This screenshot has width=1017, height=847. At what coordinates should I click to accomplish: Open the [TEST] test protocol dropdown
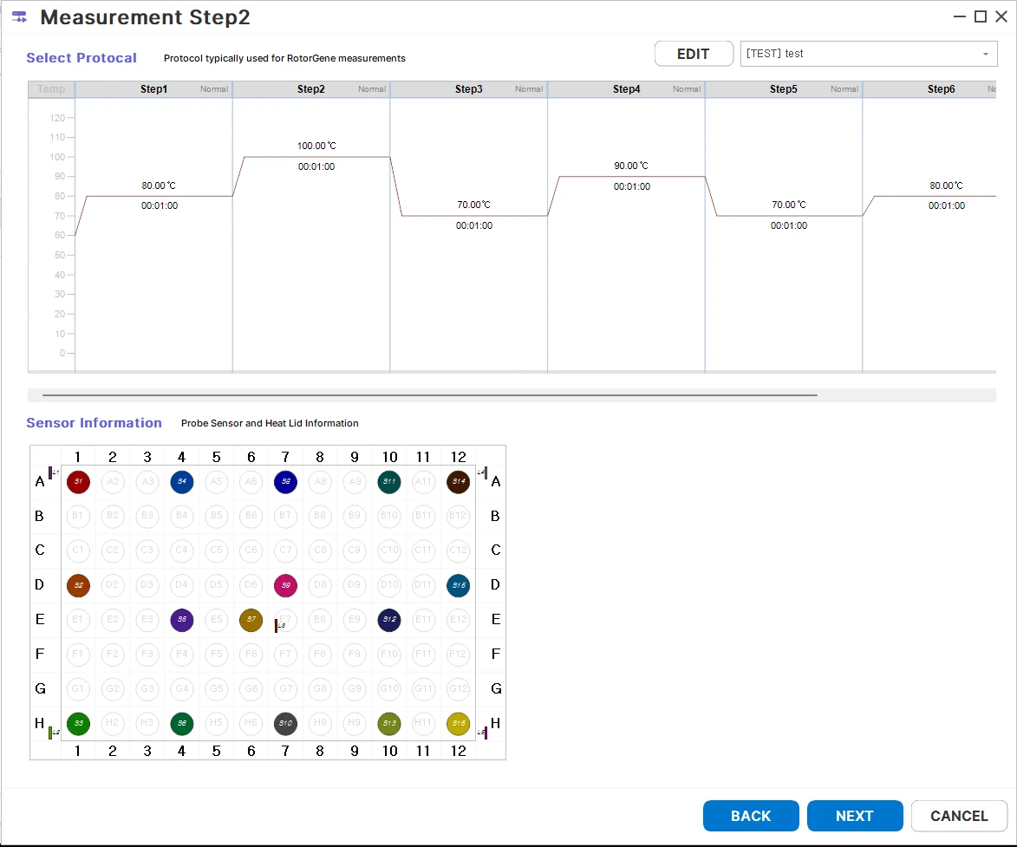pos(869,54)
